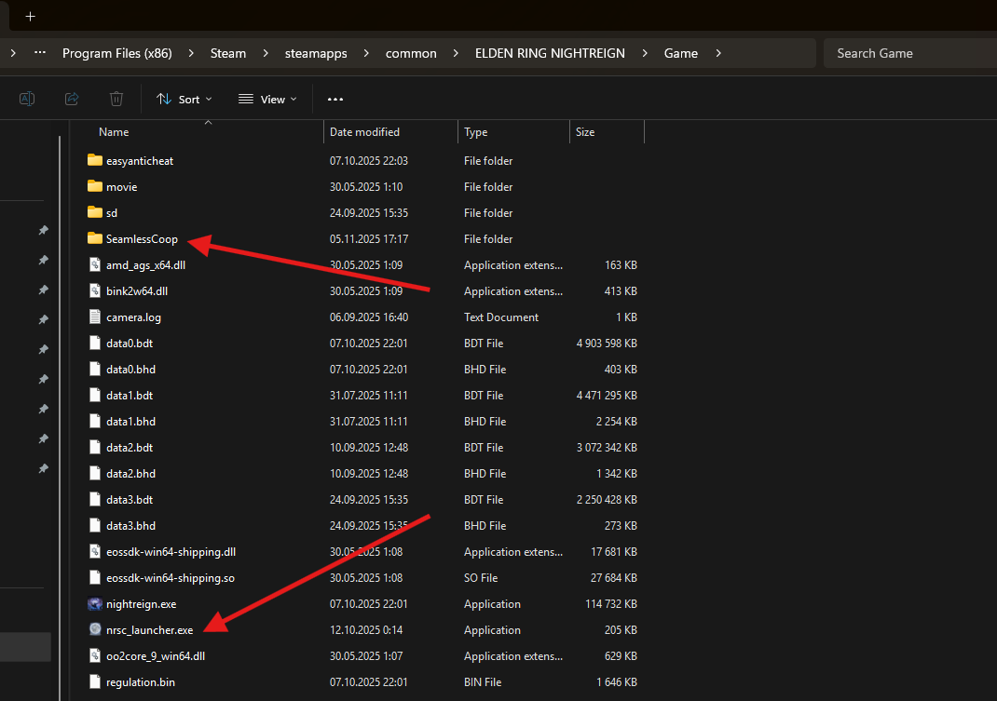
Task: Open the View dropdown menu
Action: (267, 99)
